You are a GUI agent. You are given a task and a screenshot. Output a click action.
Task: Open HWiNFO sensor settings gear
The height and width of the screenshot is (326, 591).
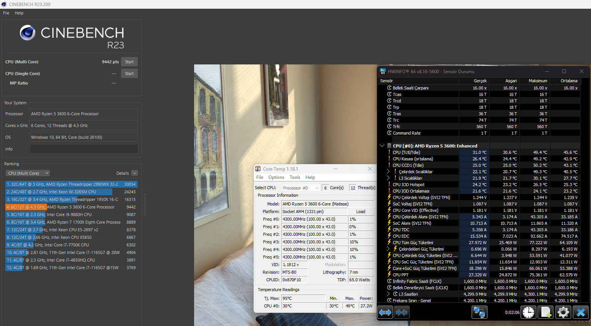pos(563,312)
